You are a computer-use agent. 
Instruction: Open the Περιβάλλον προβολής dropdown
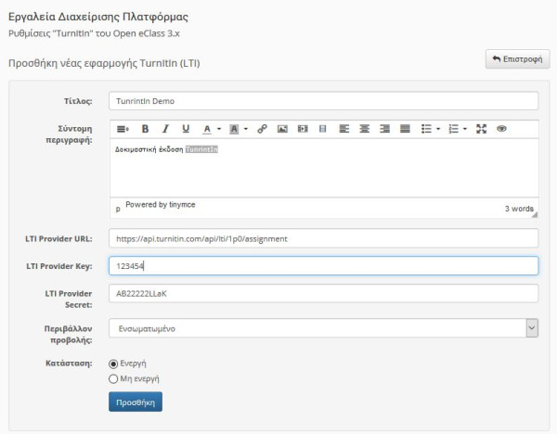point(323,328)
